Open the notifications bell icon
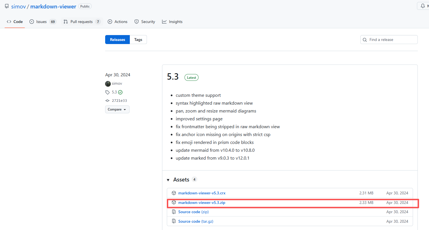429x230 pixels. (423, 6)
